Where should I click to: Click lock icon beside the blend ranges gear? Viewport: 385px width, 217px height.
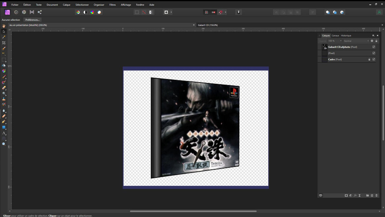(376, 41)
